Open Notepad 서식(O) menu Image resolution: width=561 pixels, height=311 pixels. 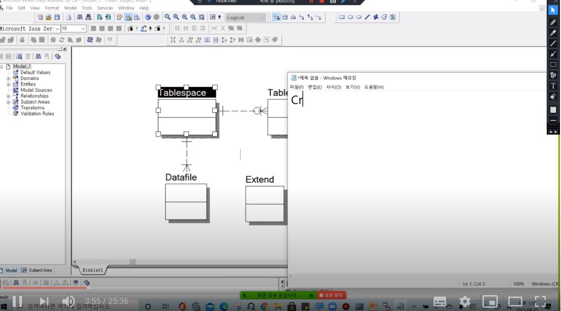[333, 87]
